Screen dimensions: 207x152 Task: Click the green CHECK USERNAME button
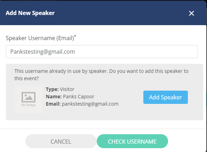tap(132, 141)
